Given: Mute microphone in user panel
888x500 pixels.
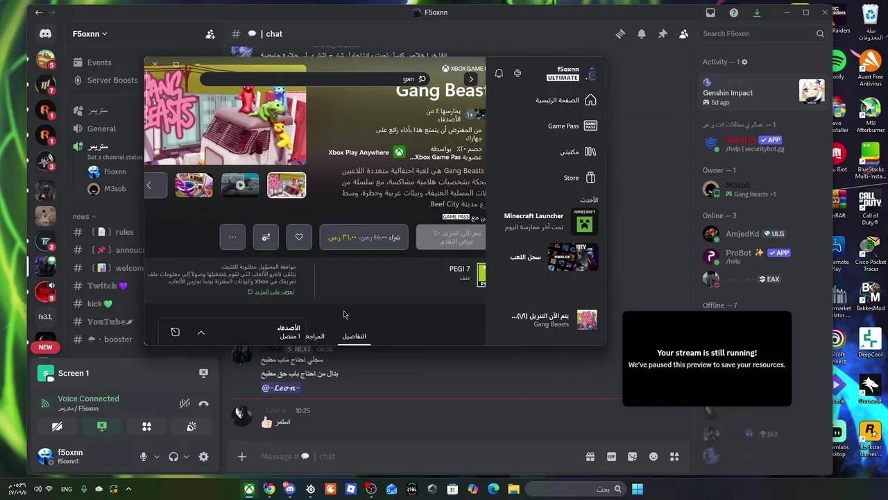Looking at the screenshot, I should click(x=143, y=456).
